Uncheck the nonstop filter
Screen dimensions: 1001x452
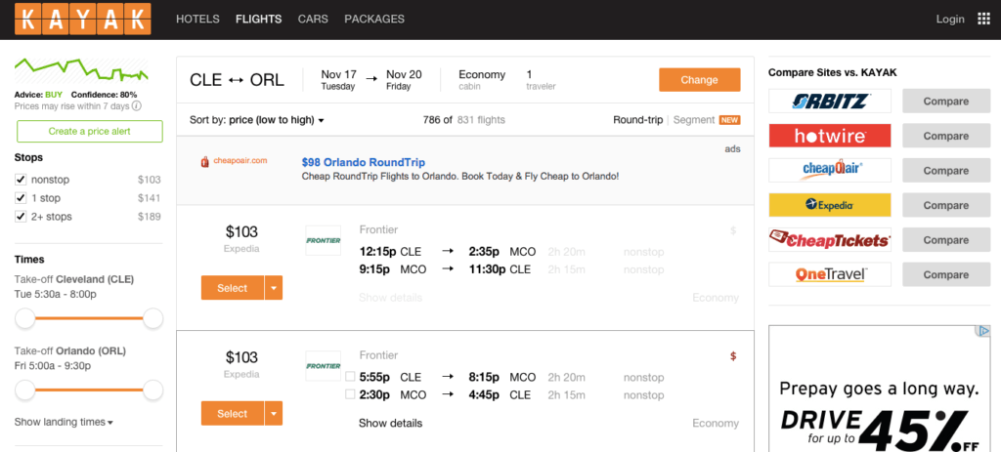(22, 180)
